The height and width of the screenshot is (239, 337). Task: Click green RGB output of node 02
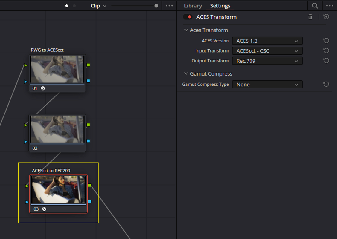point(88,125)
